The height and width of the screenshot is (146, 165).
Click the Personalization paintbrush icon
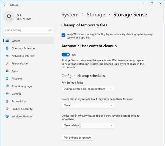[x=7, y=64]
